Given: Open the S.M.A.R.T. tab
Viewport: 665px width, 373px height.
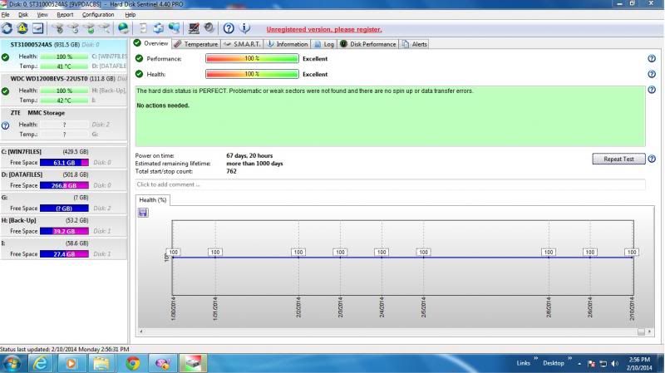Looking at the screenshot, I should (243, 44).
